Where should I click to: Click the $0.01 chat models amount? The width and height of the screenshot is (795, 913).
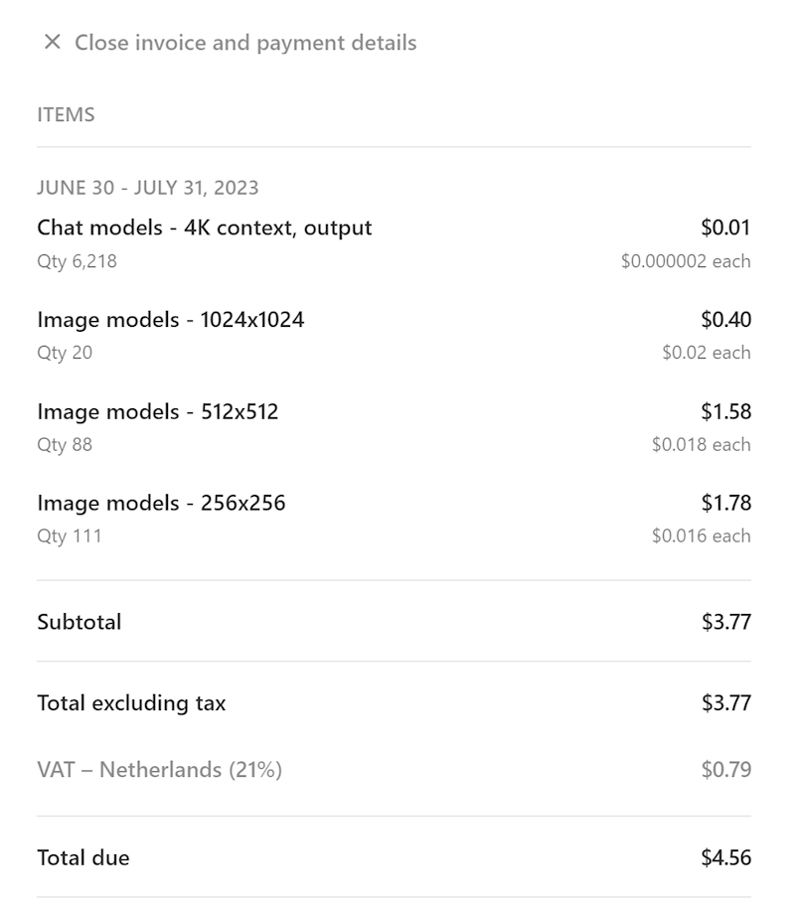(725, 228)
